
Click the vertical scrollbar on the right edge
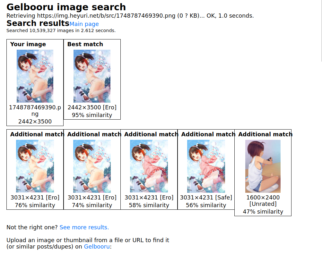(x=321, y=31)
